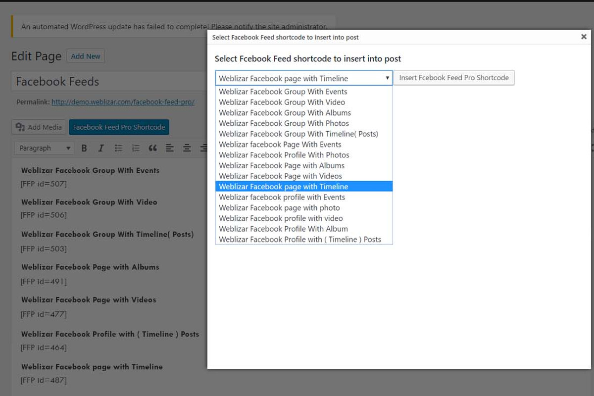The height and width of the screenshot is (396, 594).
Task: Click the [FFP id=503] shortcode text
Action: [x=44, y=248]
